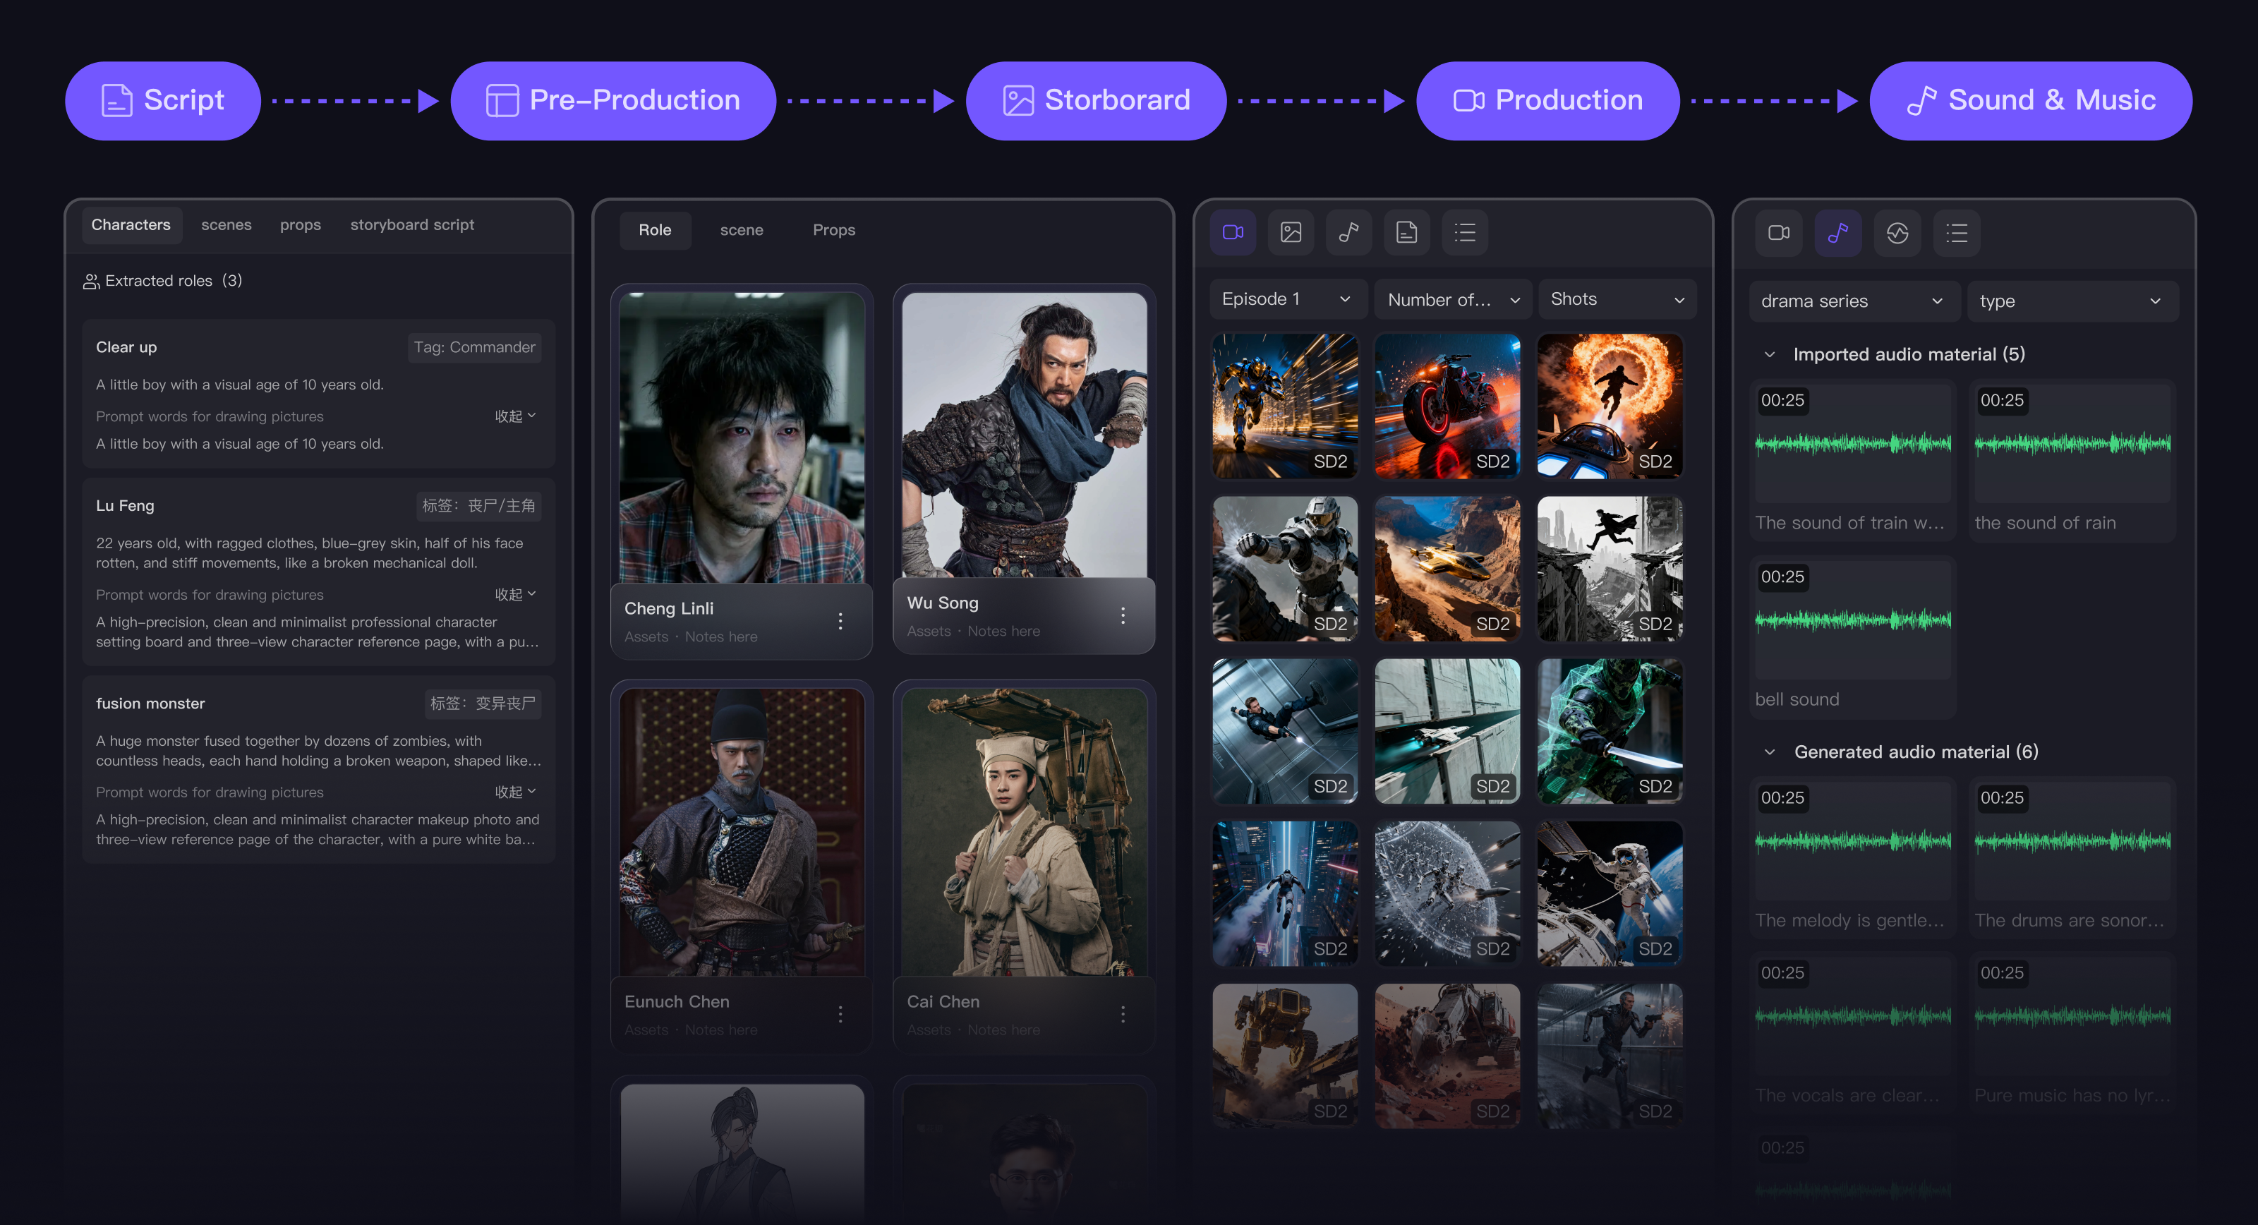Open the three-dot menu on the Cheng Linli card
The image size is (2258, 1225).
coord(840,621)
